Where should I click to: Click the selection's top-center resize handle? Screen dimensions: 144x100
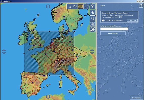point(49,31)
